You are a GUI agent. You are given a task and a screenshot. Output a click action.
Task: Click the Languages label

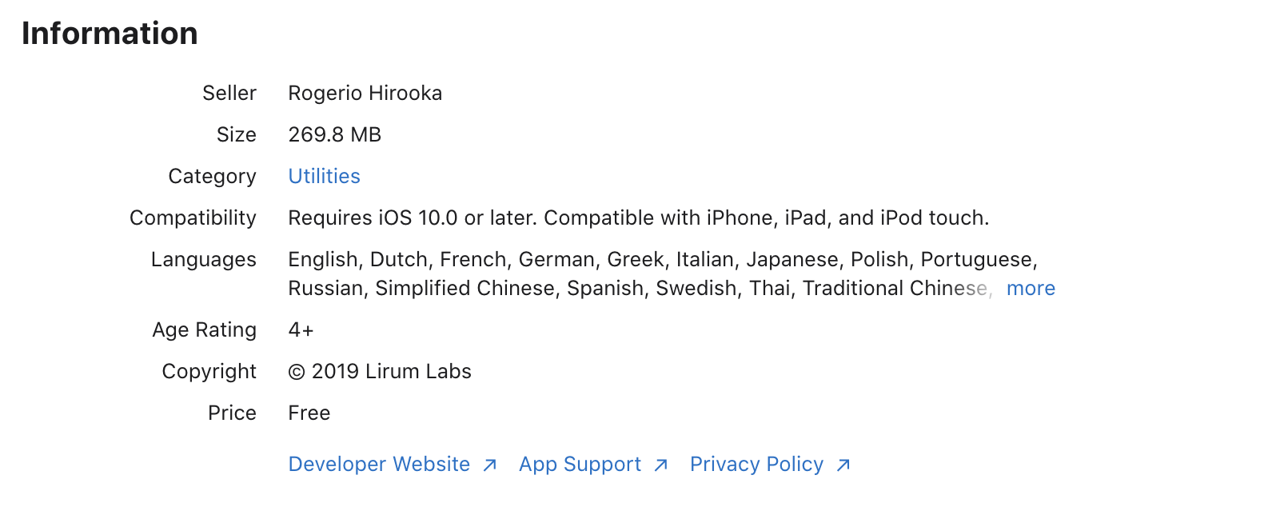point(204,259)
